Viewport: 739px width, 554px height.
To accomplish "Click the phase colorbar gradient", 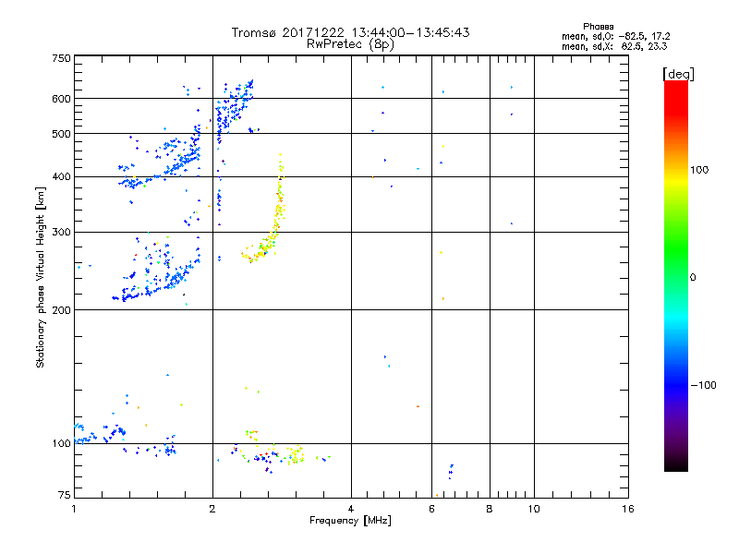I will click(x=676, y=275).
